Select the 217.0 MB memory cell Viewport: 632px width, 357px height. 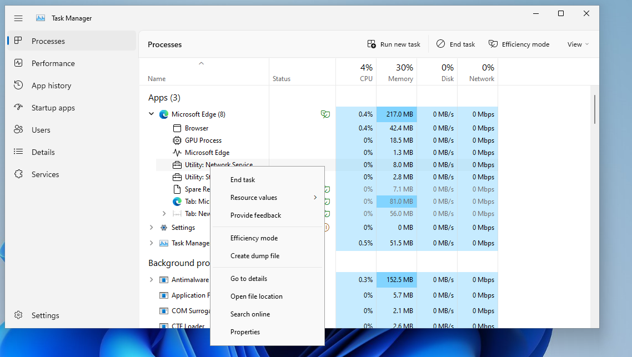(397, 114)
